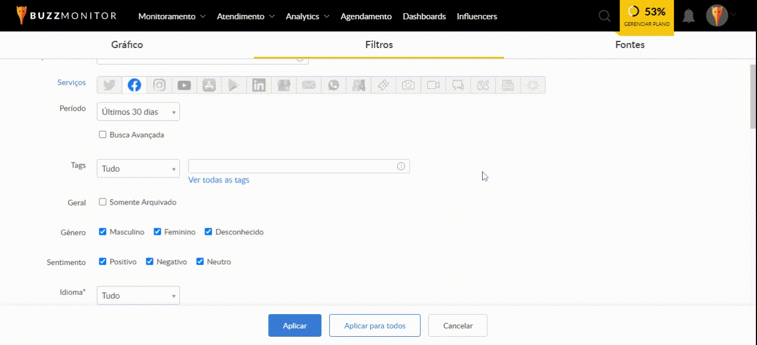Select the Facebook service icon
The height and width of the screenshot is (345, 757).
pyautogui.click(x=134, y=85)
